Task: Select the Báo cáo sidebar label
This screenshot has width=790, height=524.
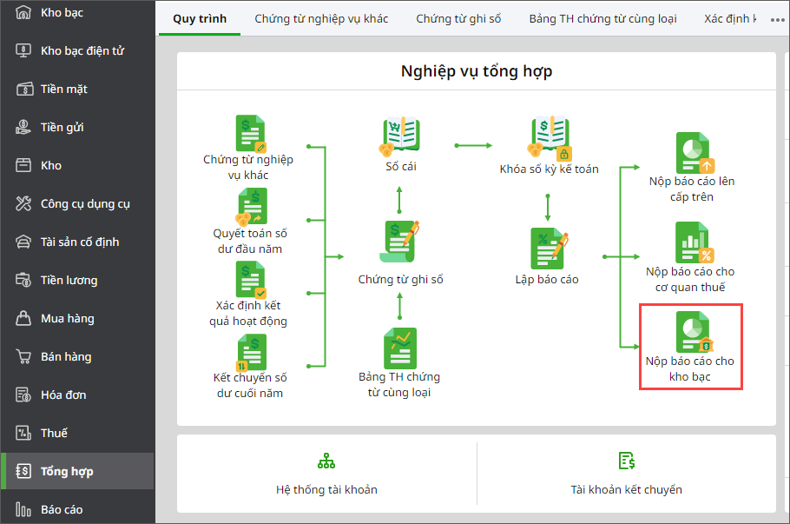Action: (x=62, y=510)
